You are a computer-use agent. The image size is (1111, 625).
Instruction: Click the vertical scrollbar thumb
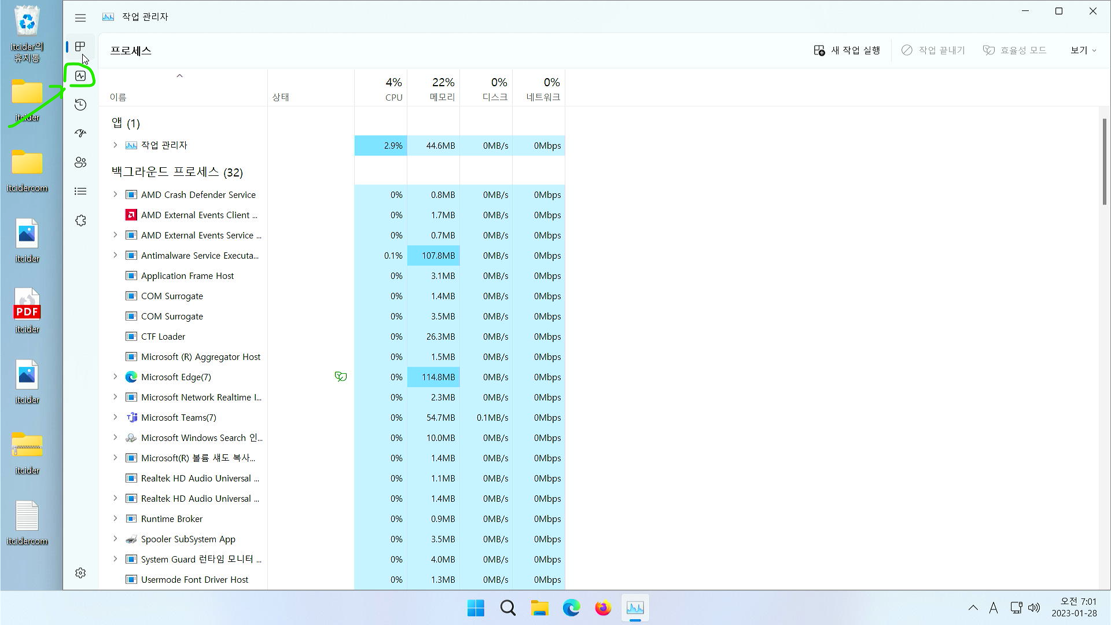tap(1104, 161)
